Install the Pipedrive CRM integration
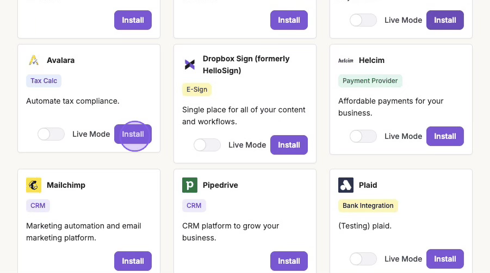 point(289,261)
